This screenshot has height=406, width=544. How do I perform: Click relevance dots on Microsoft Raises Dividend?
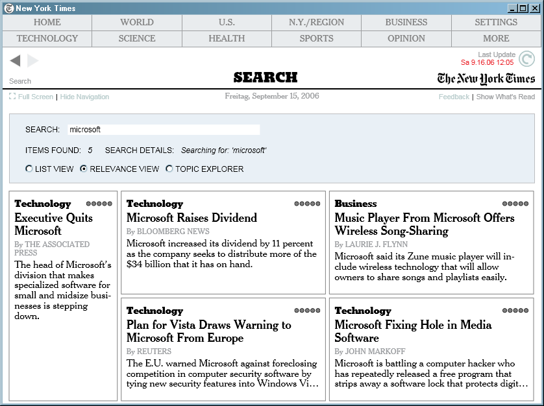pyautogui.click(x=307, y=204)
